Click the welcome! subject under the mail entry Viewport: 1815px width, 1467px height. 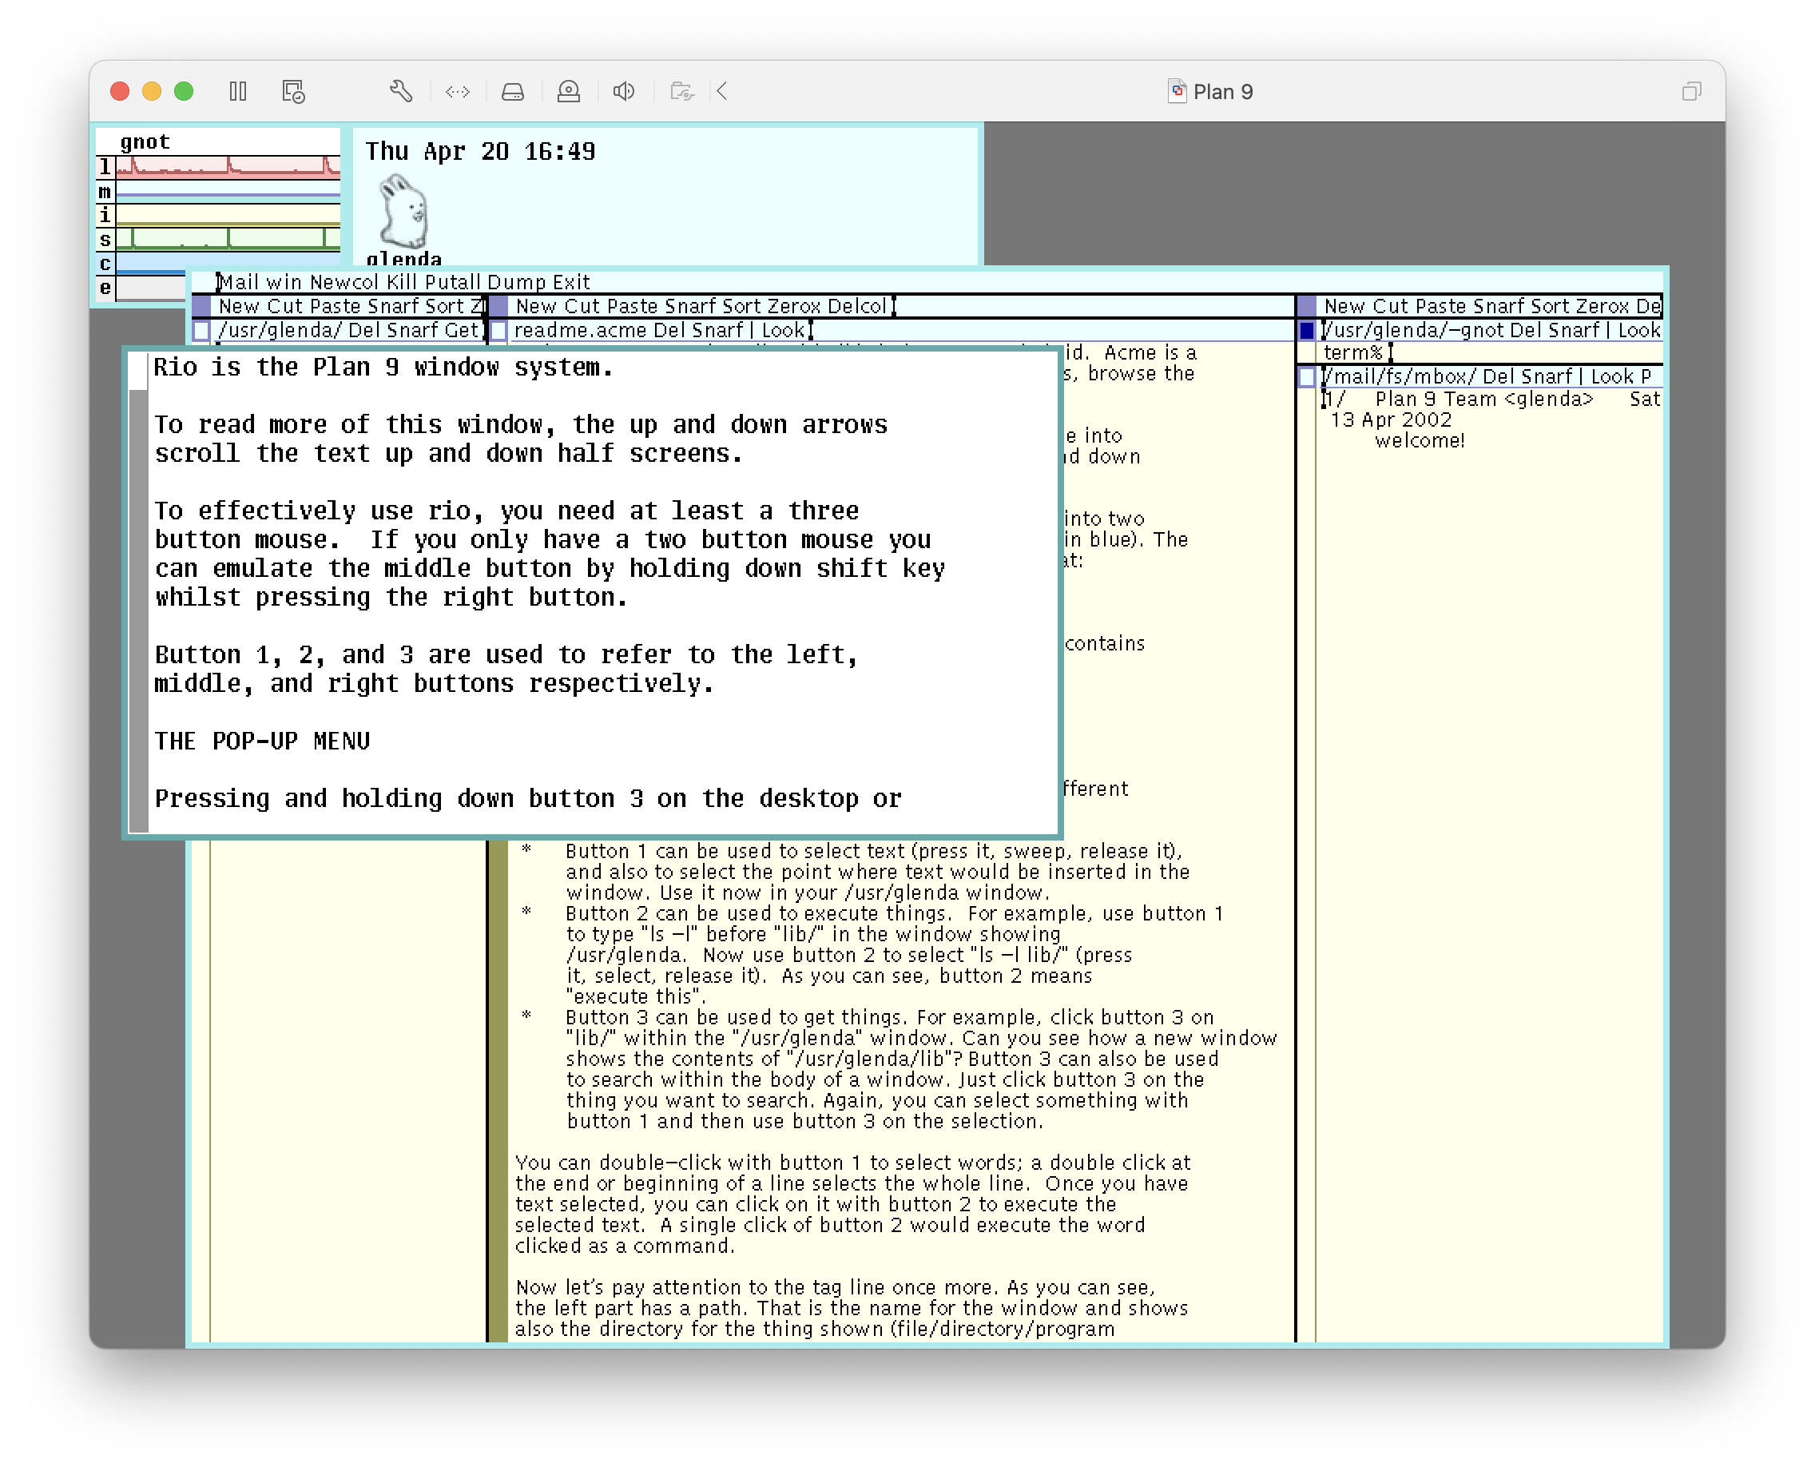point(1420,440)
